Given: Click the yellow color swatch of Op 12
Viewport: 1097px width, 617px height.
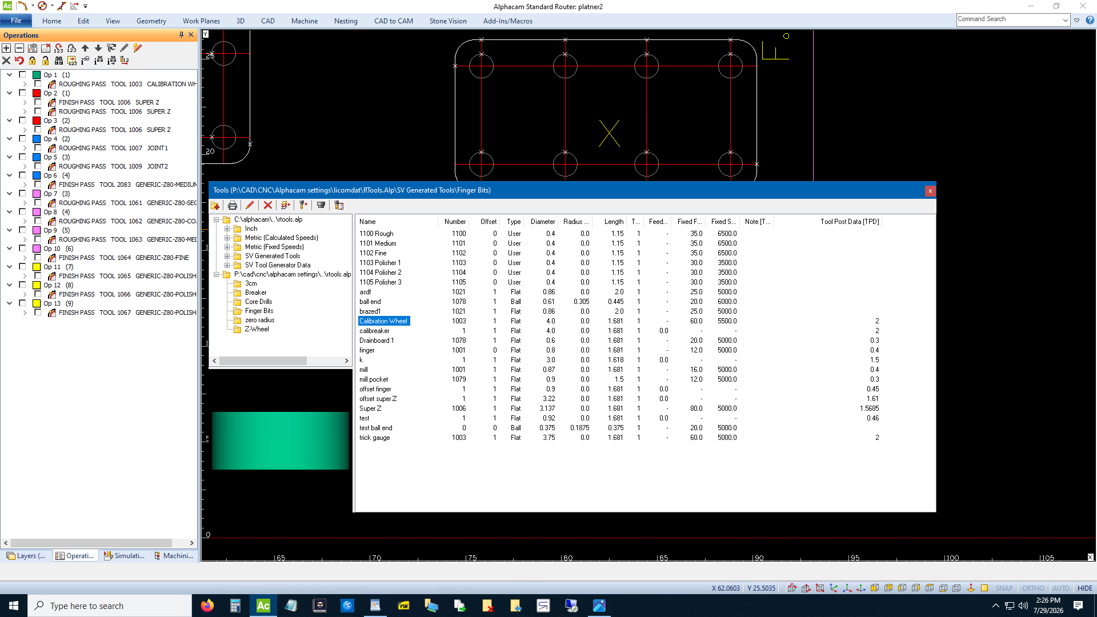Looking at the screenshot, I should point(37,285).
